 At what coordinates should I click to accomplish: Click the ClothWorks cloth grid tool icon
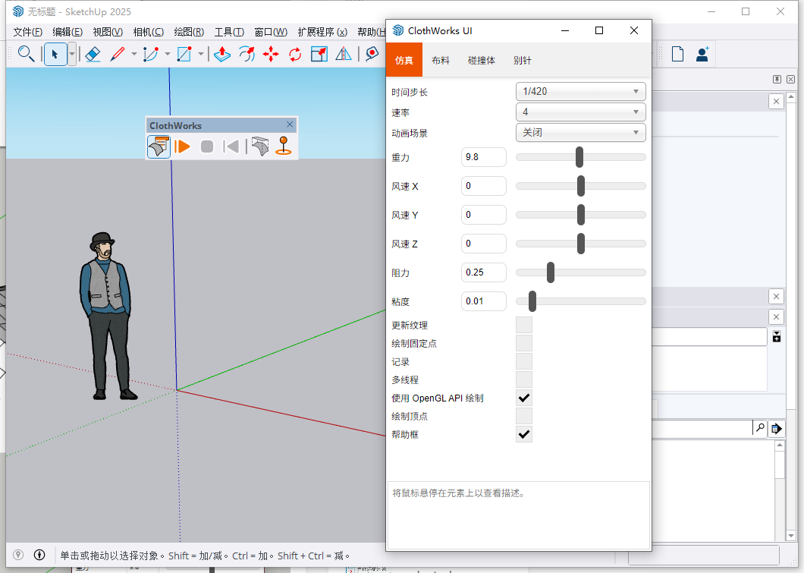(x=260, y=146)
